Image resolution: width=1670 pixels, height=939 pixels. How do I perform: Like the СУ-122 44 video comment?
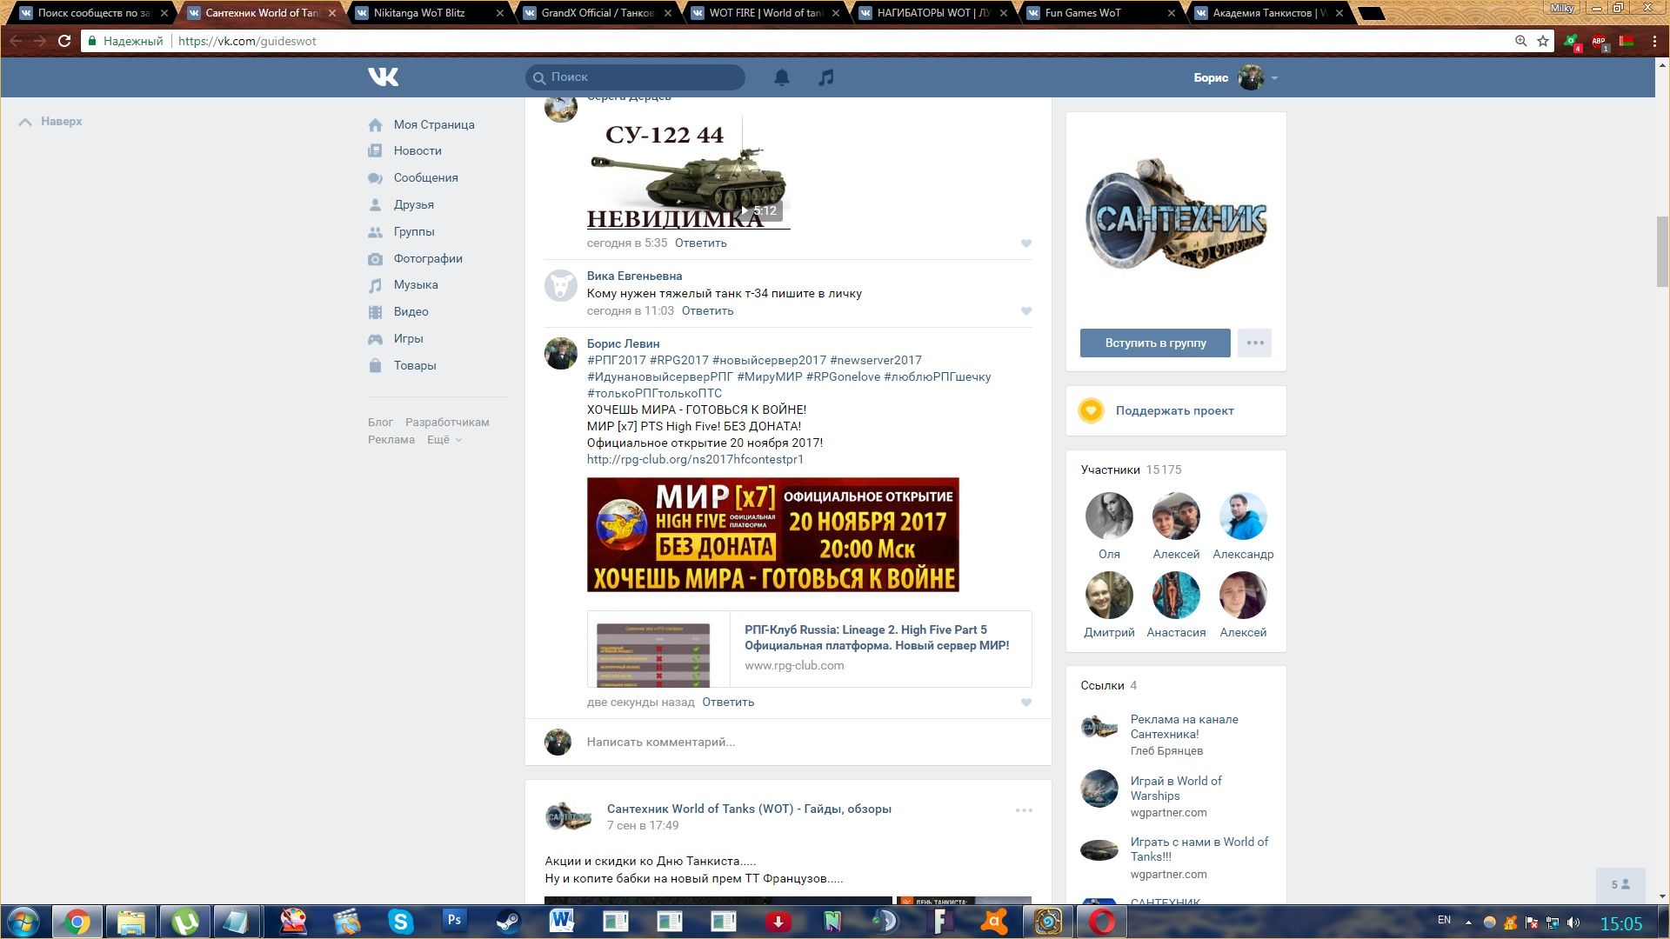coord(1025,243)
